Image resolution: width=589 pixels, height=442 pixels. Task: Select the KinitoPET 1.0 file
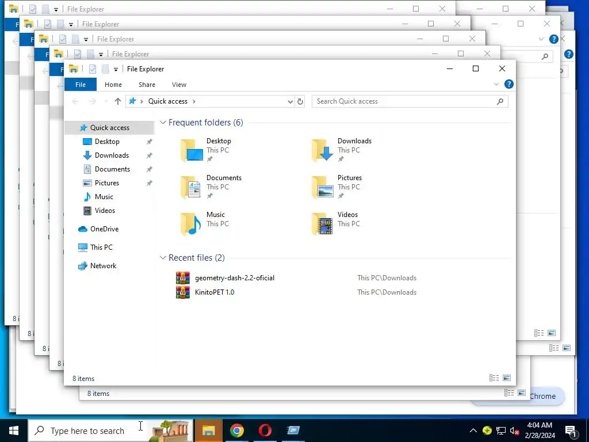point(215,292)
